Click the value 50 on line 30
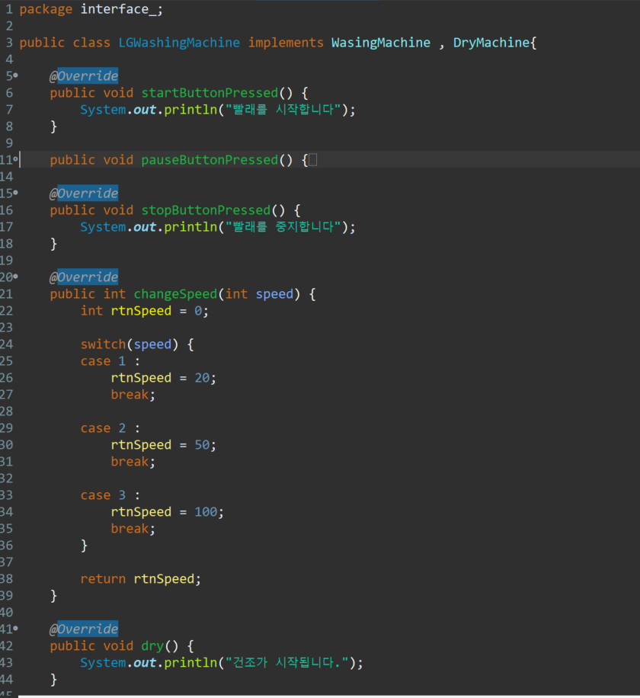640x698 pixels. 202,445
